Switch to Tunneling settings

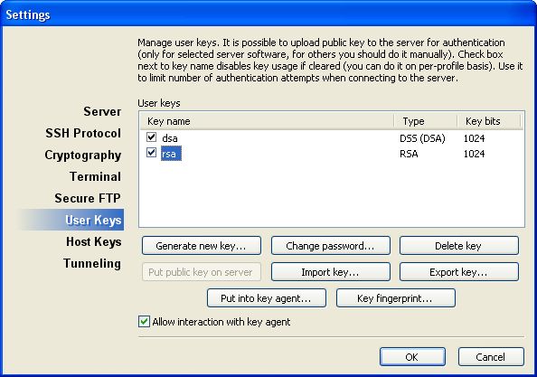[92, 264]
